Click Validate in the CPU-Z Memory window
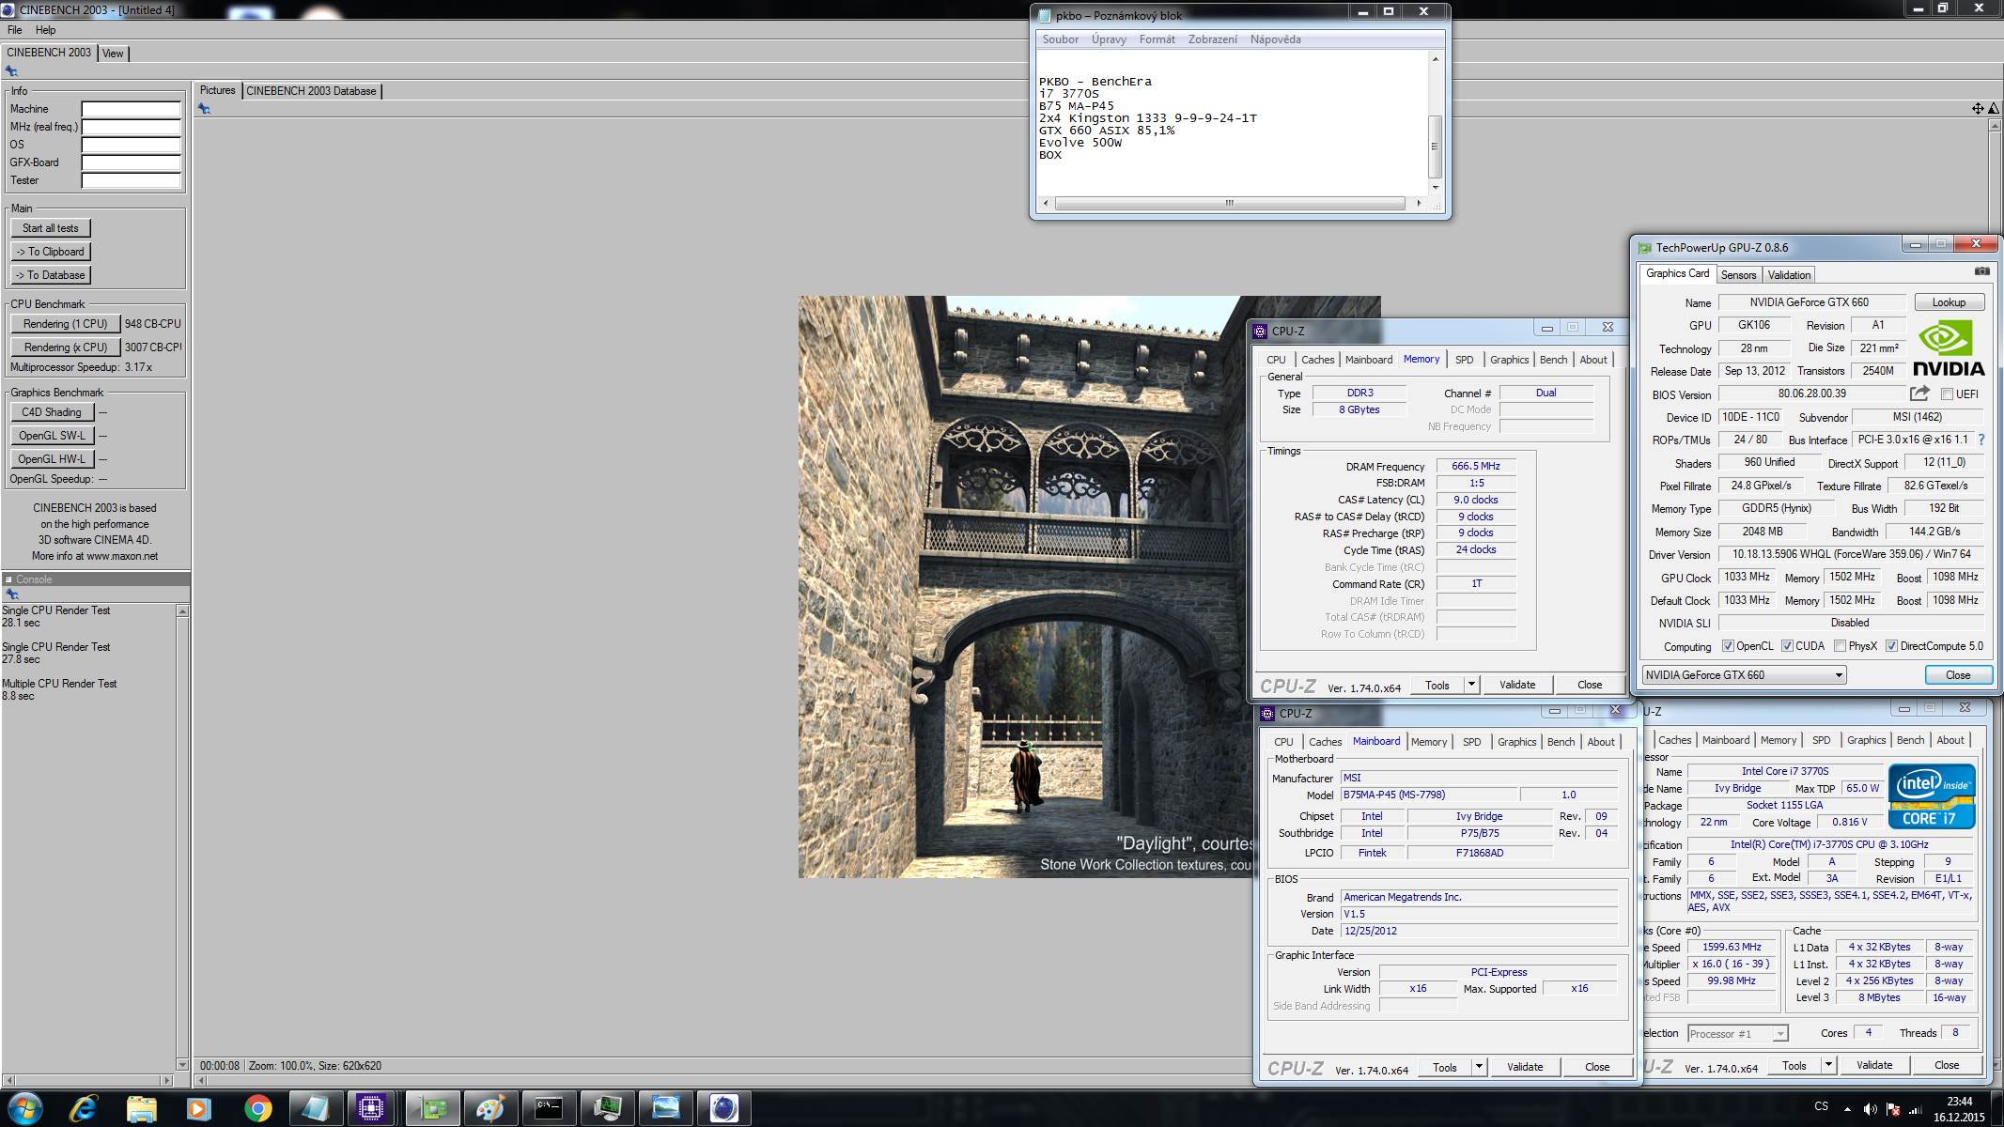This screenshot has height=1127, width=2004. click(x=1517, y=685)
